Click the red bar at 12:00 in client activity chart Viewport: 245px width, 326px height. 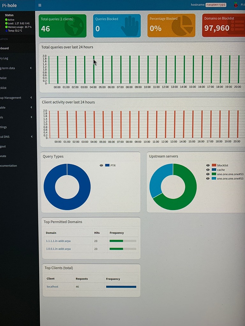coord(166,124)
